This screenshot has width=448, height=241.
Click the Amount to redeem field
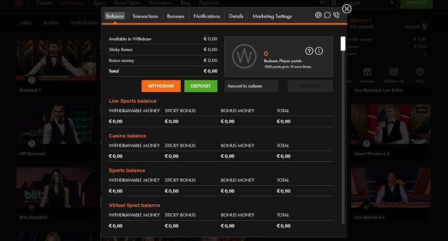[251, 86]
